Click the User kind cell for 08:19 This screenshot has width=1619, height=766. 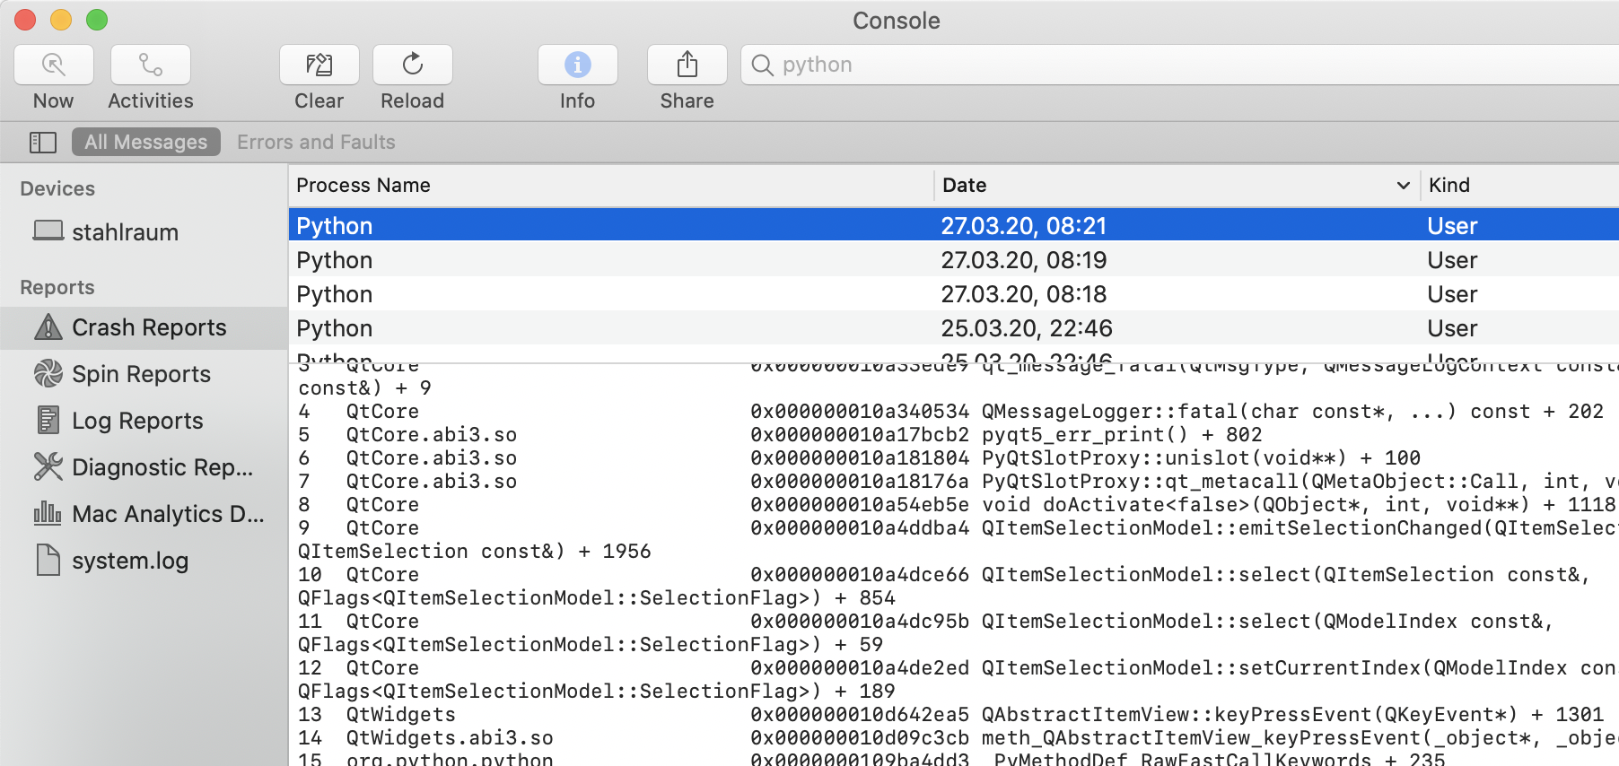point(1452,260)
